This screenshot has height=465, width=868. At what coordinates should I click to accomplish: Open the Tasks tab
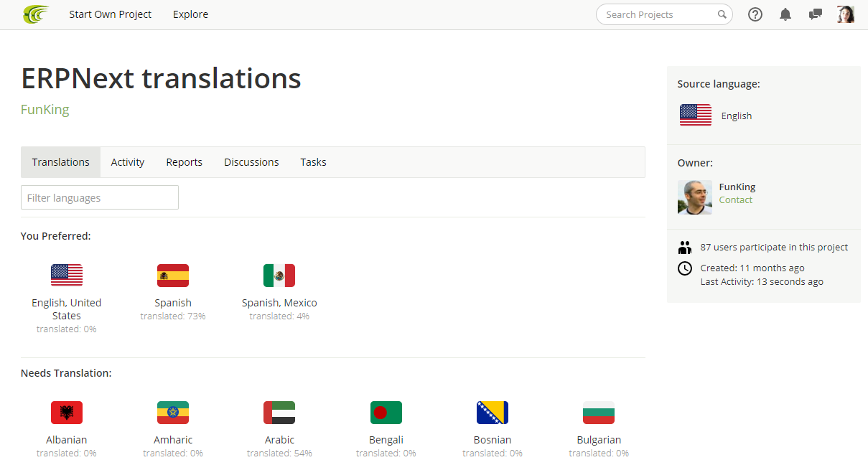click(x=313, y=162)
